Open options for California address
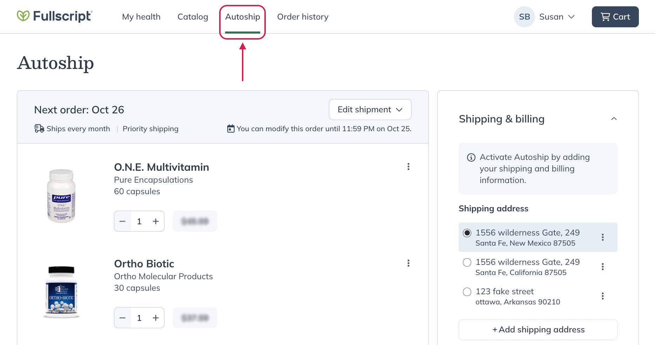 pyautogui.click(x=602, y=267)
